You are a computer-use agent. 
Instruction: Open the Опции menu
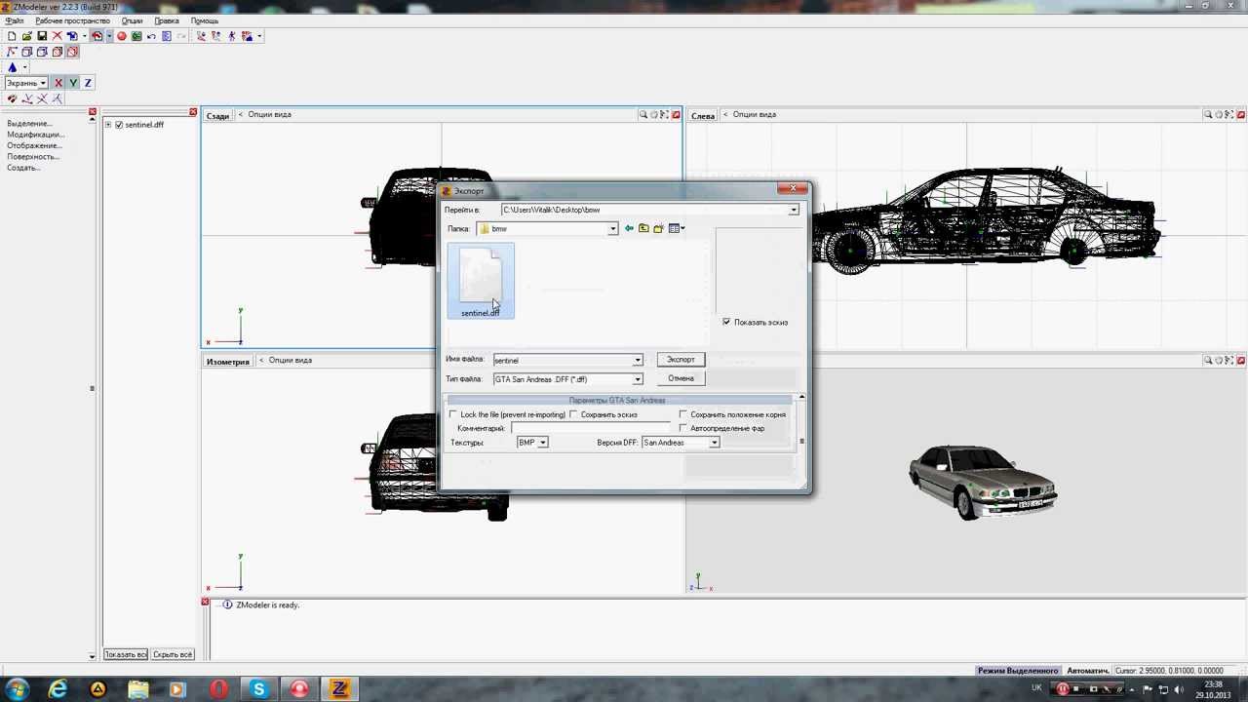pos(132,20)
